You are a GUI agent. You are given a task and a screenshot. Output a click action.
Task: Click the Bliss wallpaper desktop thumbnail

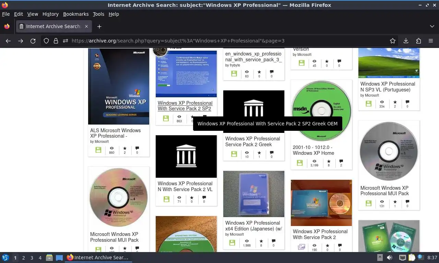389,63
